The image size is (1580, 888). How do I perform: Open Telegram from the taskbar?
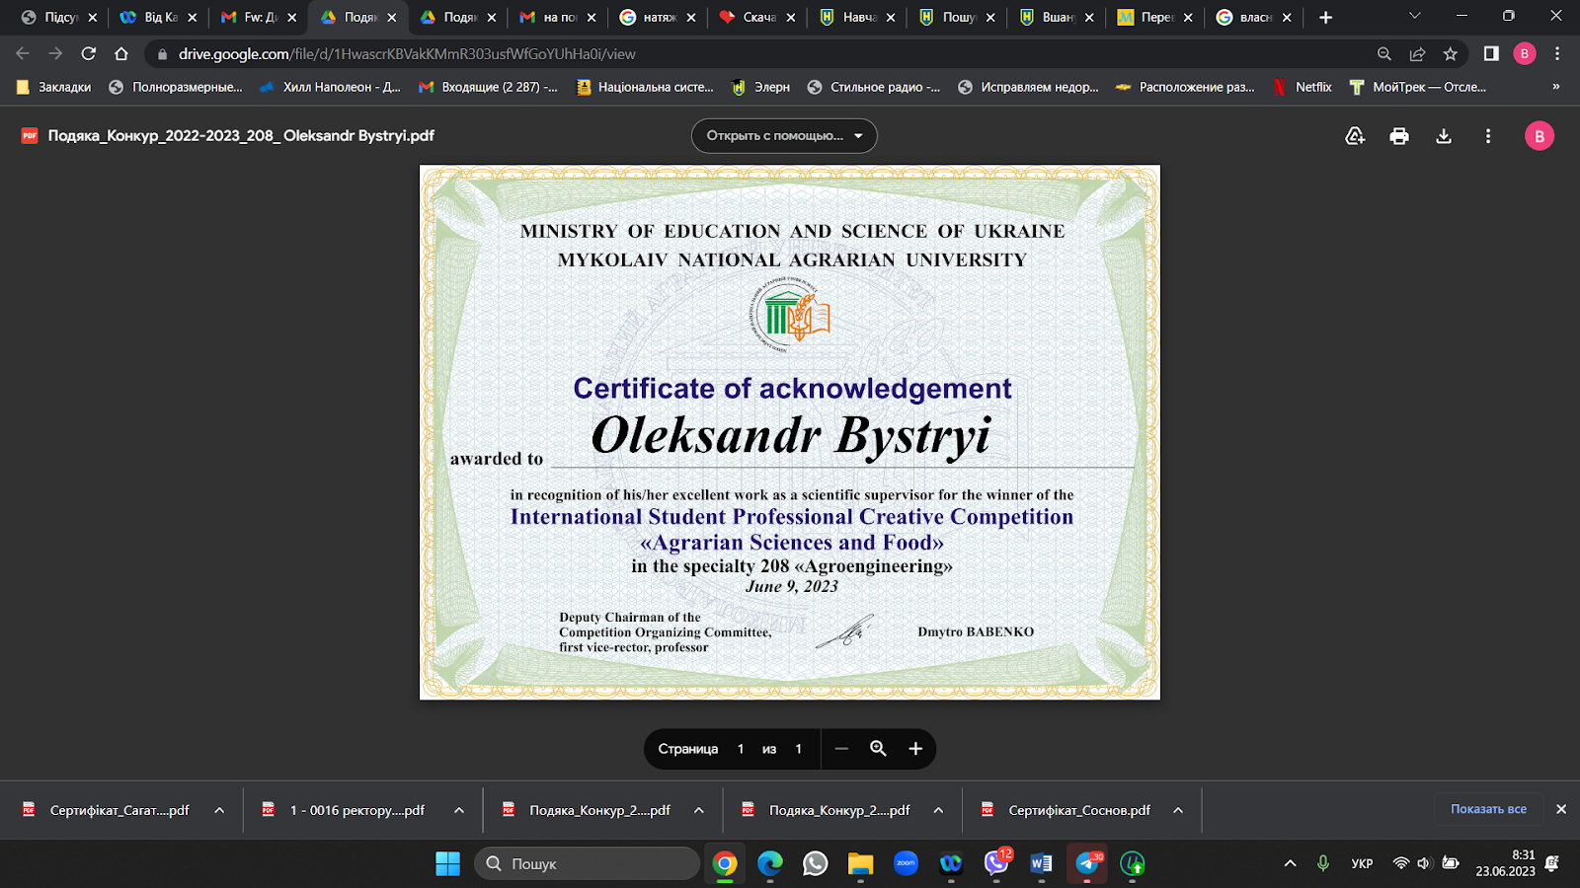point(1087,863)
